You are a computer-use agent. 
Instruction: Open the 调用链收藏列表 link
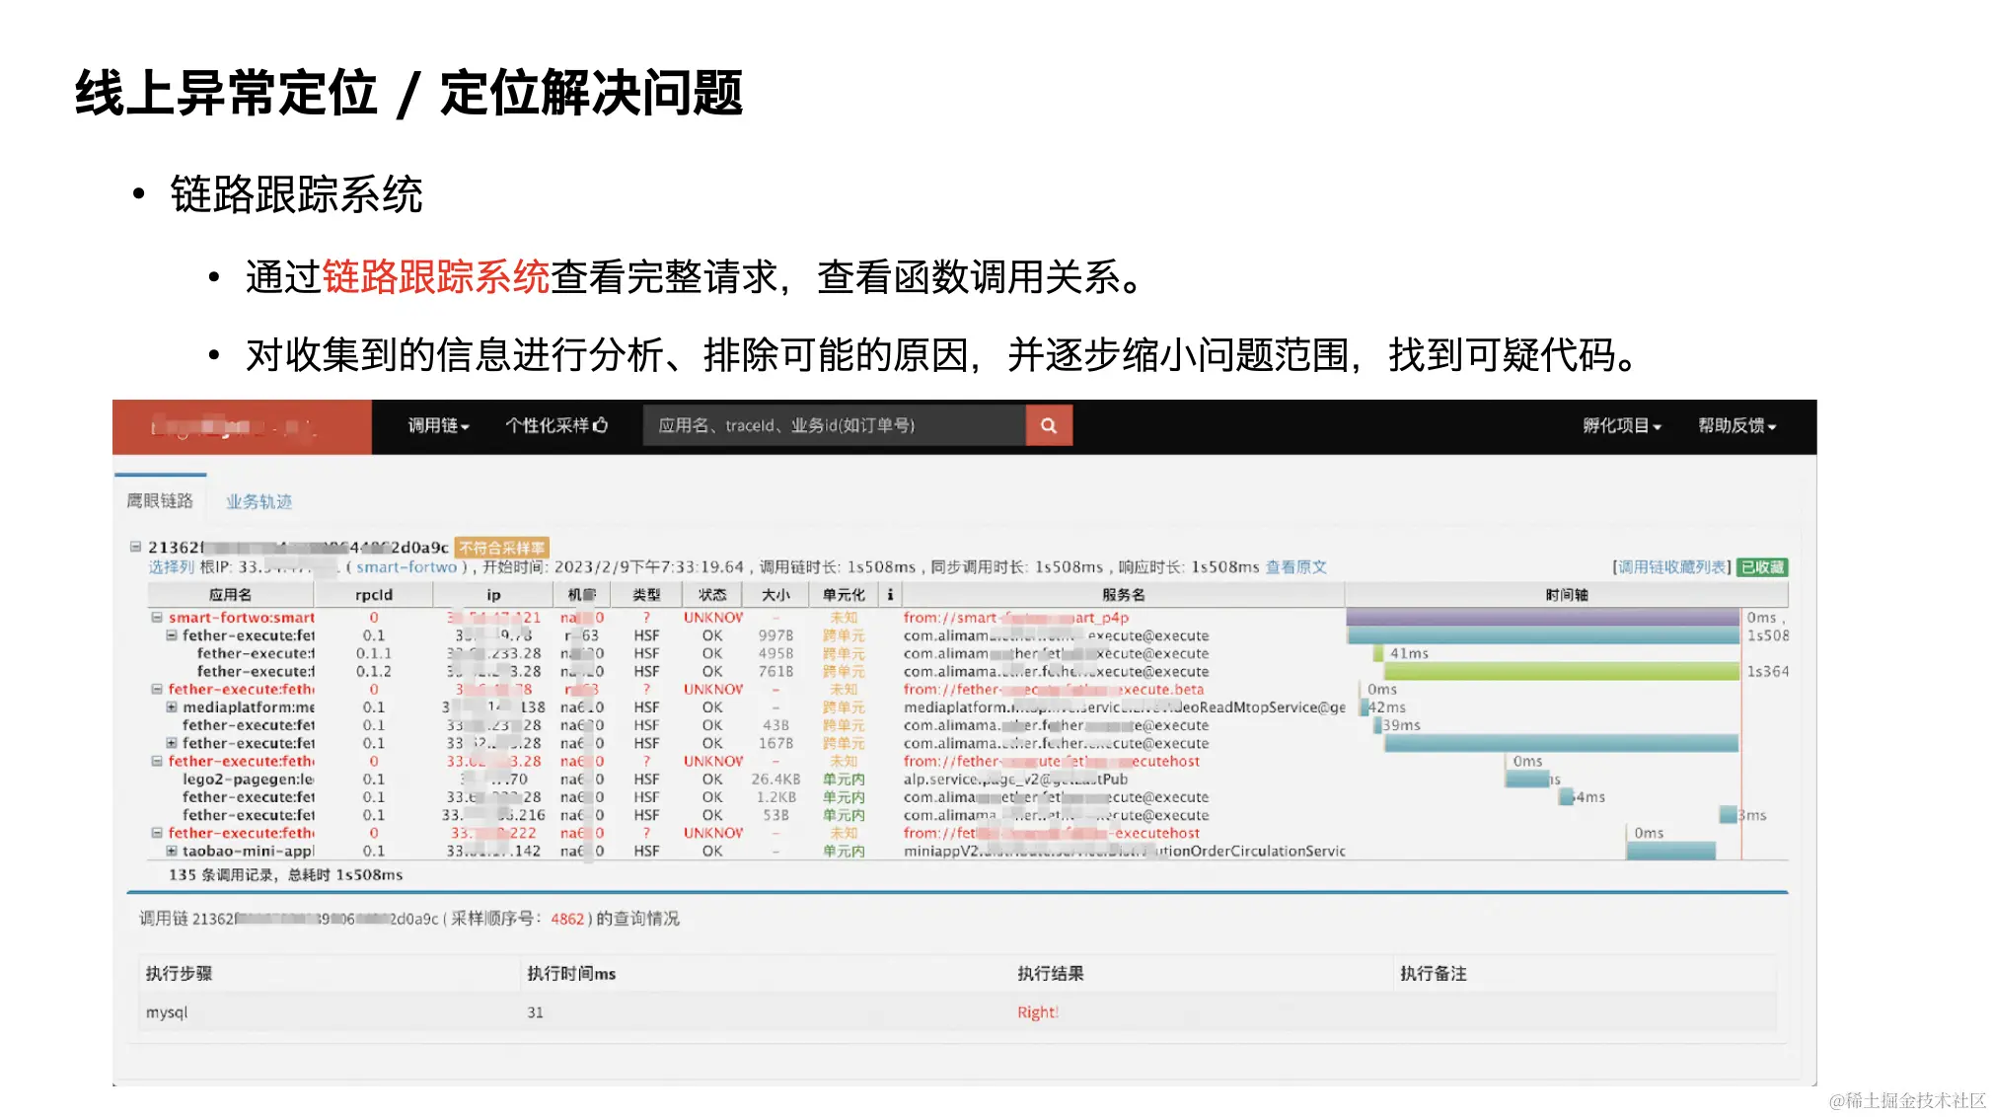pos(1671,567)
